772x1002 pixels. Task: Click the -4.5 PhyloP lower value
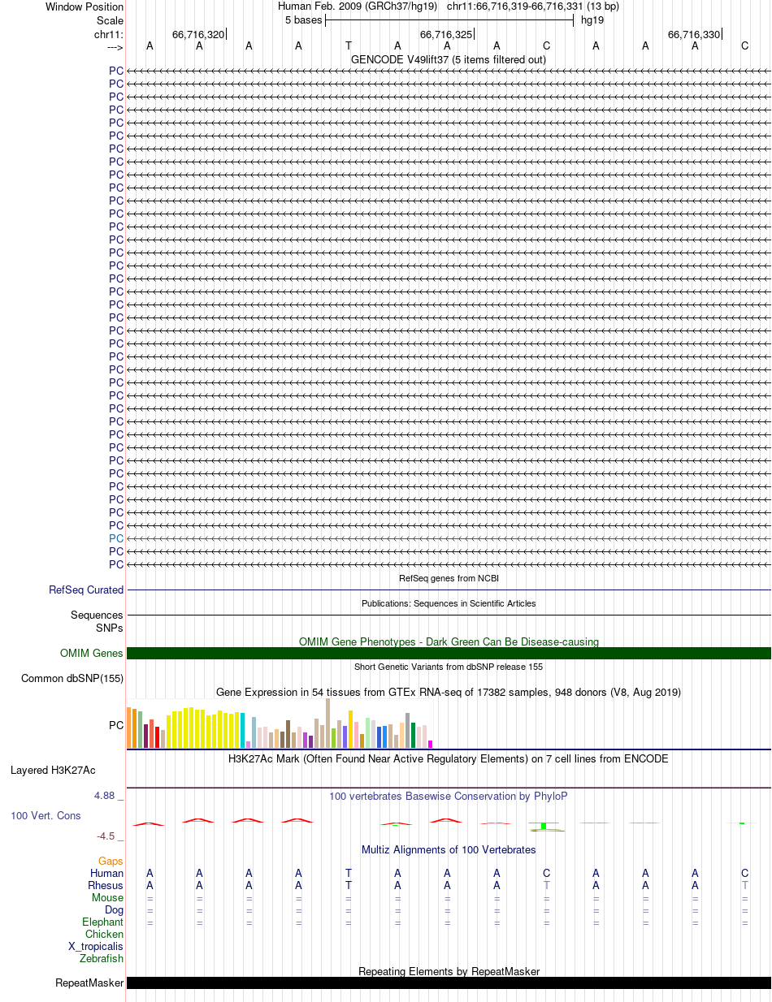click(107, 836)
